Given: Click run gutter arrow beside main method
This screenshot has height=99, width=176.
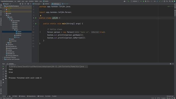Looking at the screenshot, I should [36, 24].
